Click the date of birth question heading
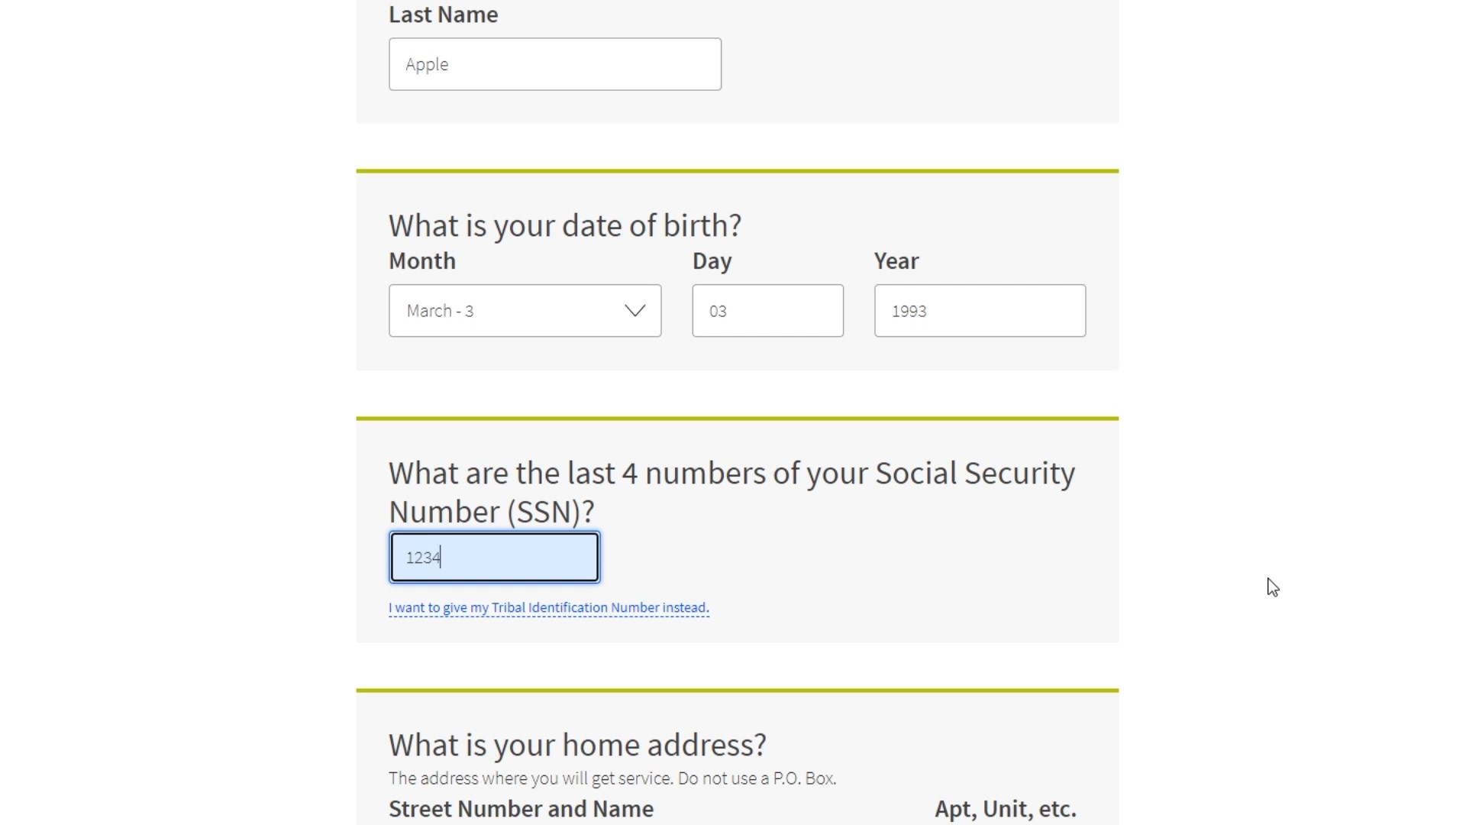Viewport: 1466px width, 825px height. pyautogui.click(x=564, y=225)
